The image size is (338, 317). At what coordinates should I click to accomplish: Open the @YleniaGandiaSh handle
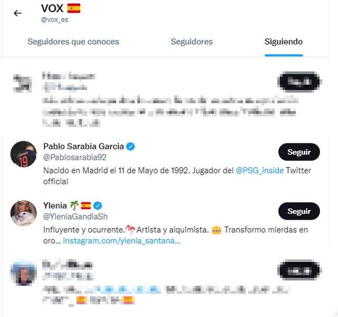point(76,216)
